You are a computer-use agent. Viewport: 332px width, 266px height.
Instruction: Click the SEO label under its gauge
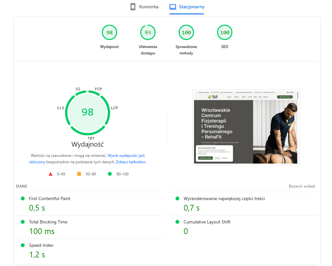click(225, 46)
